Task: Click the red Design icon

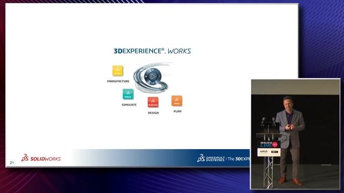Action: pos(153,102)
